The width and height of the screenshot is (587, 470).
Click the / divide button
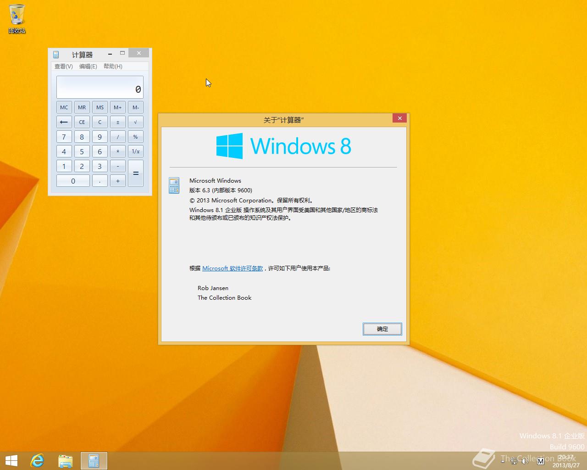(118, 137)
